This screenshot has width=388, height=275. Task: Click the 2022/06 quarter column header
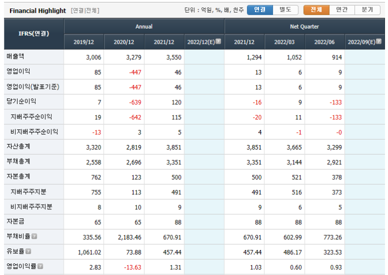click(325, 42)
